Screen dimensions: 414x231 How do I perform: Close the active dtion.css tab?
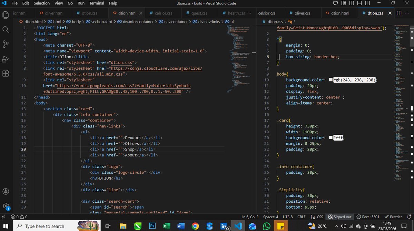pyautogui.click(x=390, y=13)
